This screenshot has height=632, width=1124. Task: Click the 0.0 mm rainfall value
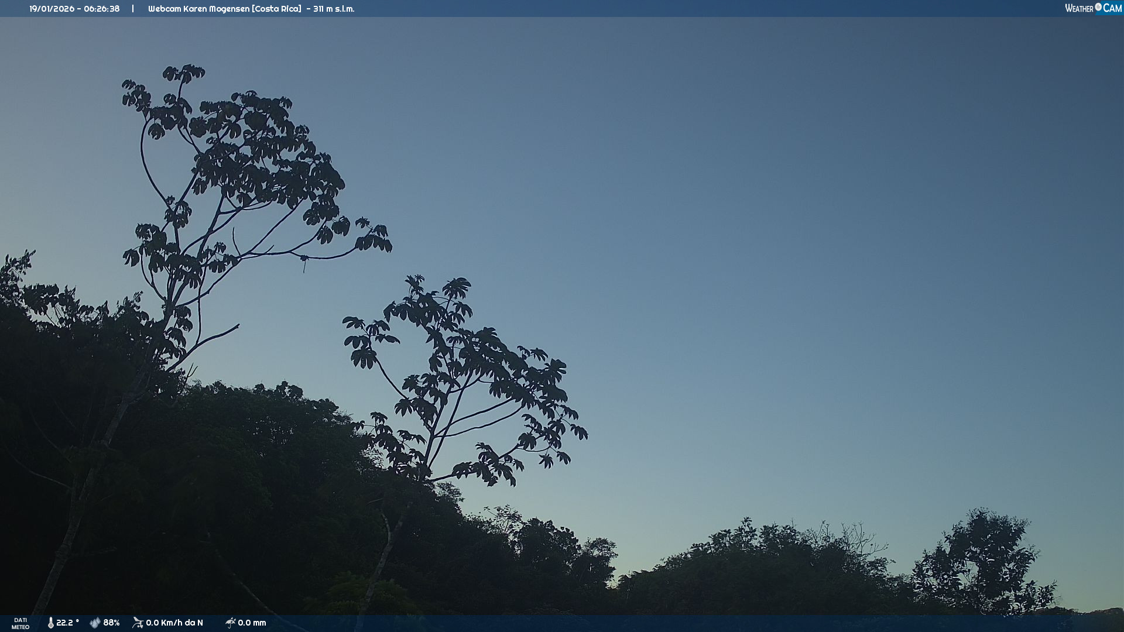pos(252,623)
